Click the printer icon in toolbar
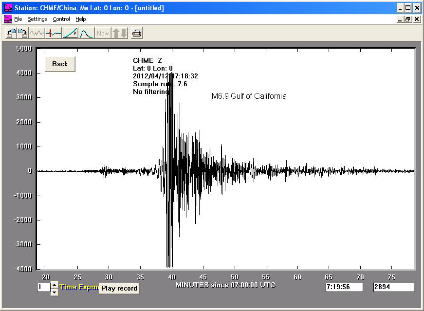This screenshot has width=424, height=311. [x=137, y=33]
